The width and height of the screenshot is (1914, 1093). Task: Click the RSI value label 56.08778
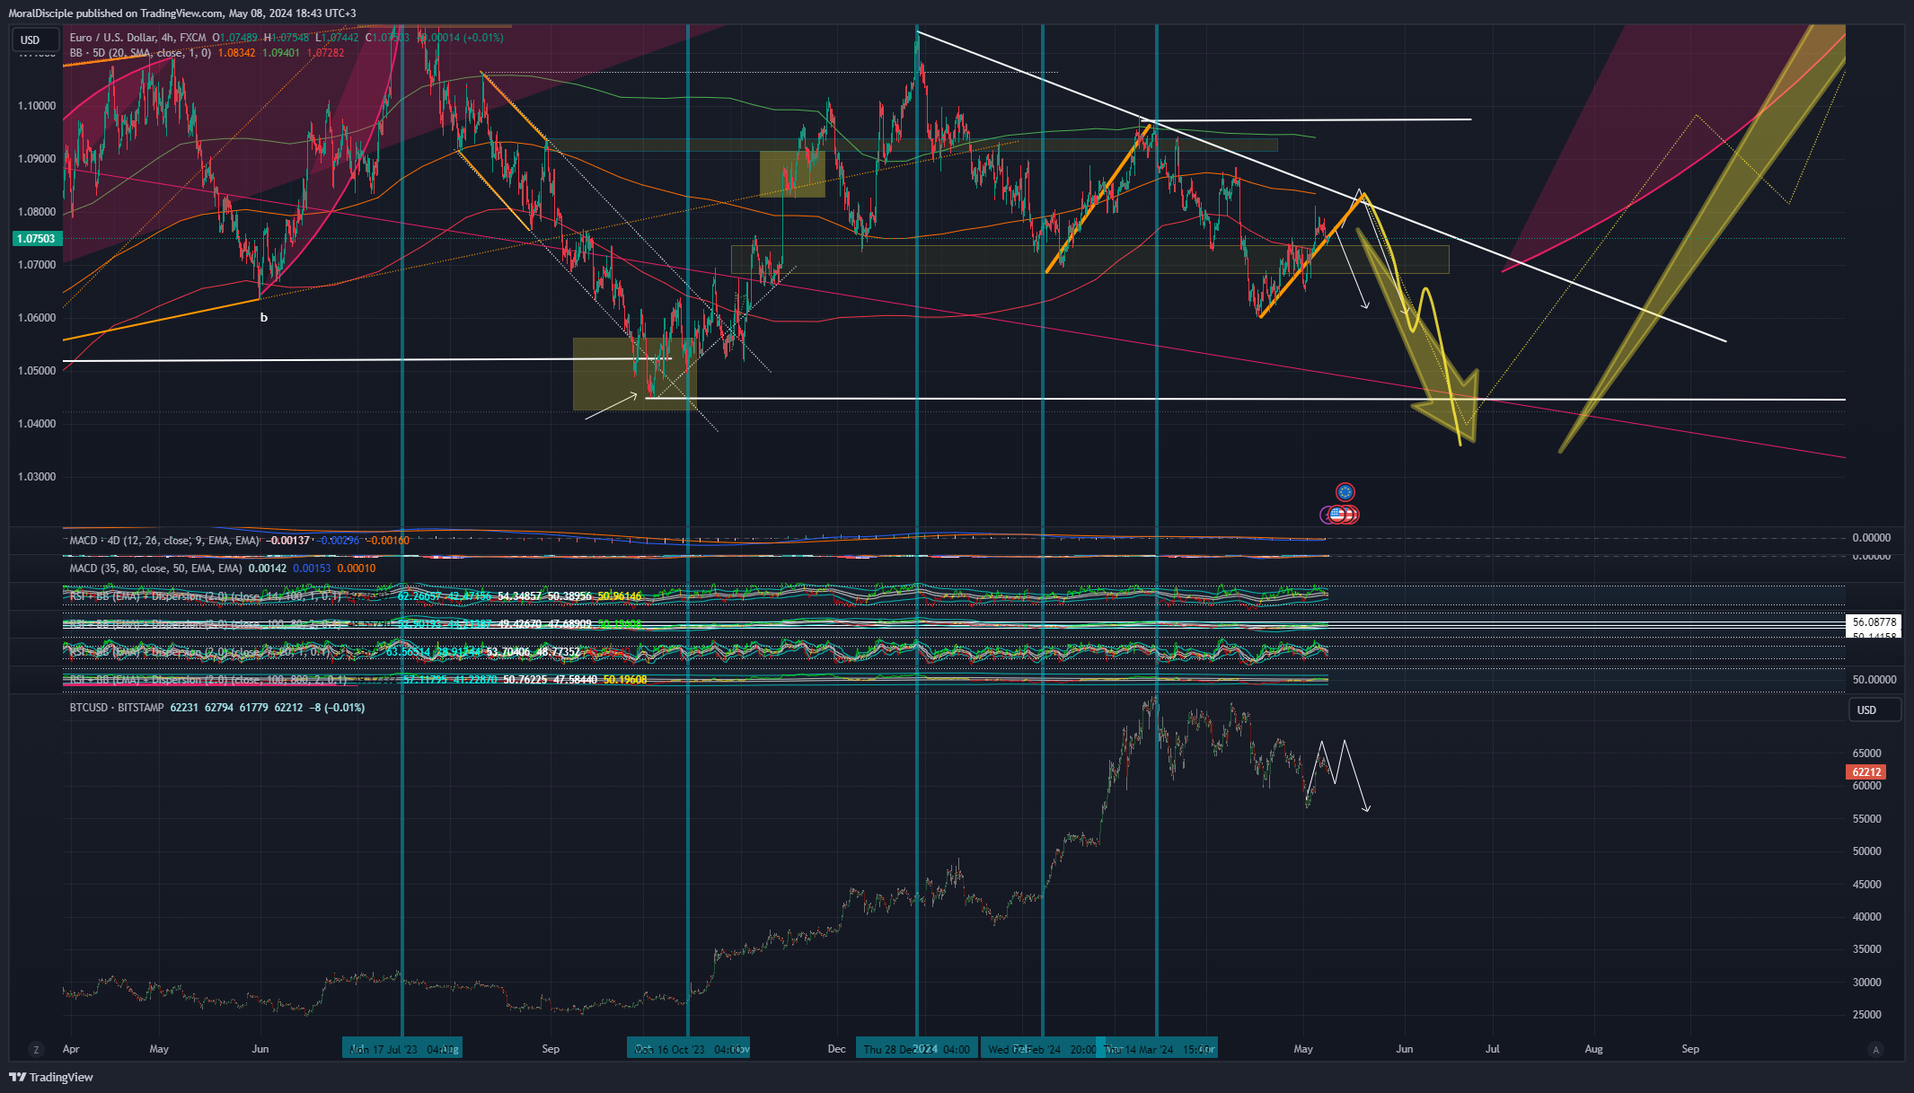click(x=1874, y=621)
